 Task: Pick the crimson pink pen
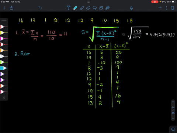coord(4,92)
